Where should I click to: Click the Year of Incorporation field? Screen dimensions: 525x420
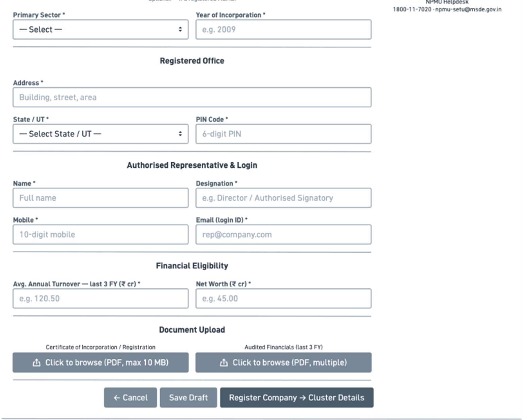pyautogui.click(x=283, y=30)
